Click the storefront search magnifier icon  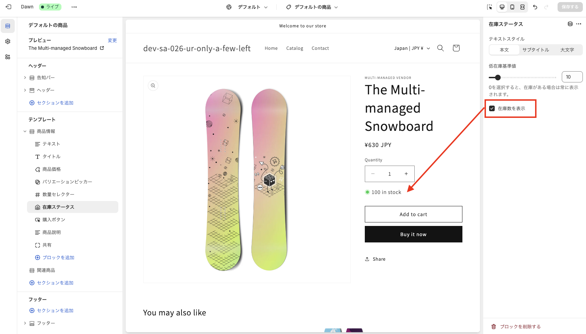[440, 48]
